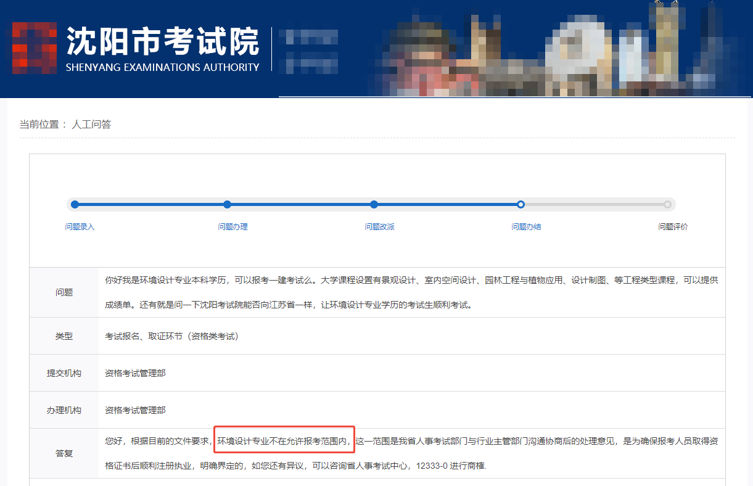Click the 类型 row header cell
The width and height of the screenshot is (753, 486).
pyautogui.click(x=64, y=336)
